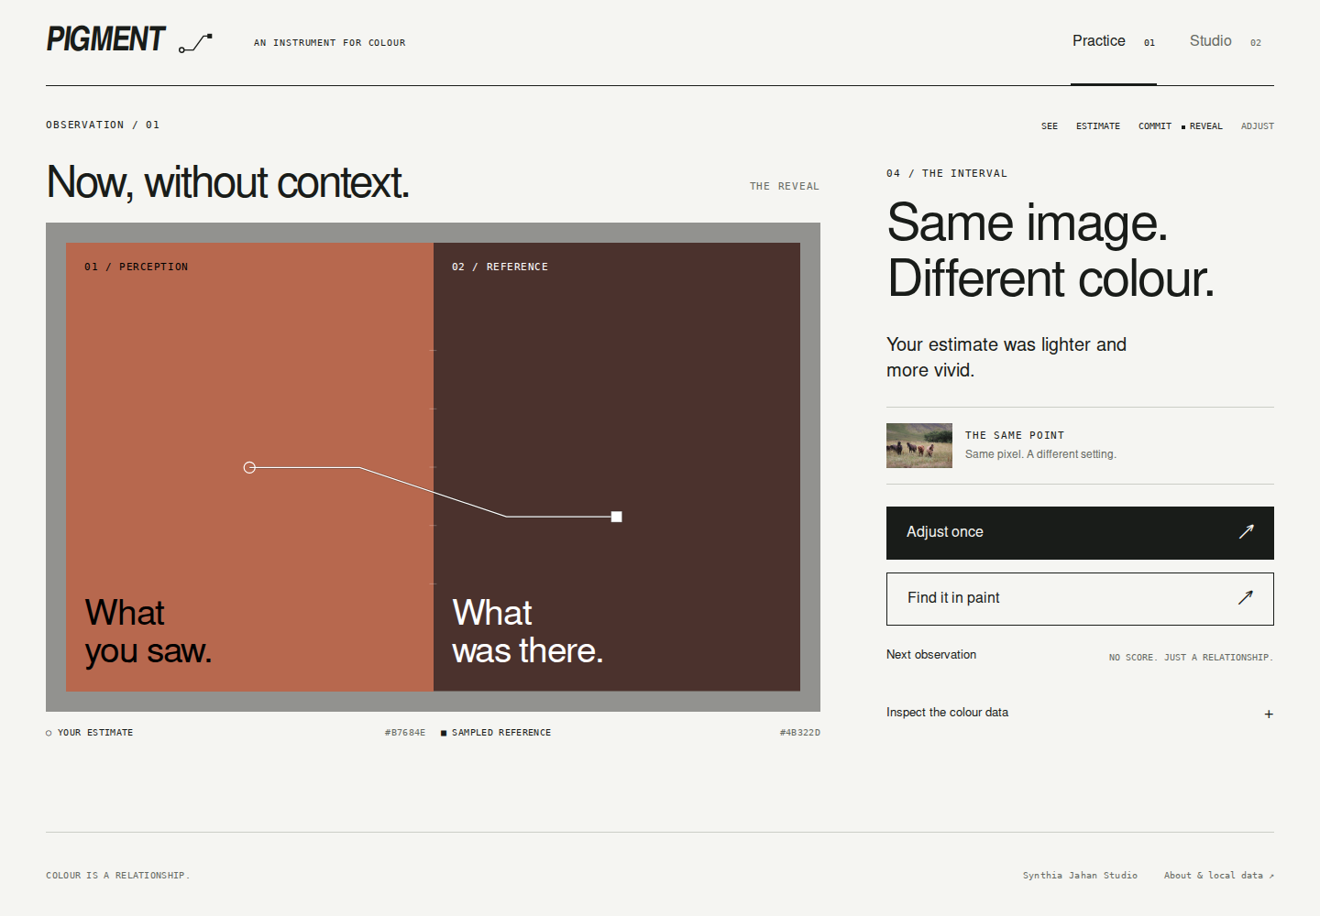Screen dimensions: 1320x916
Task: Click the 'Same image. Different colour.' heading
Action: pyautogui.click(x=1050, y=250)
